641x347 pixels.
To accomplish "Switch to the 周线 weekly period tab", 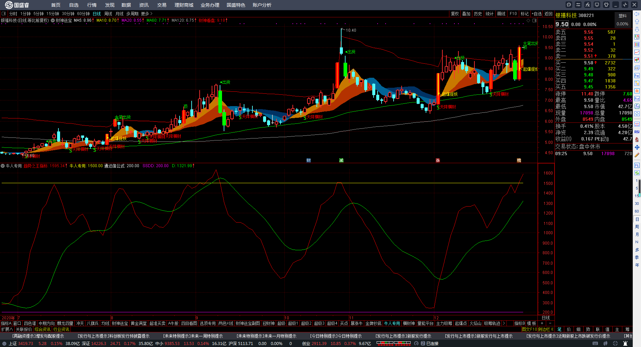I will click(x=108, y=14).
